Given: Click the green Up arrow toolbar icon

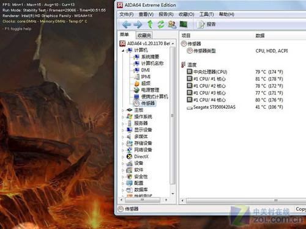Looking at the screenshot, I should [x=150, y=24].
